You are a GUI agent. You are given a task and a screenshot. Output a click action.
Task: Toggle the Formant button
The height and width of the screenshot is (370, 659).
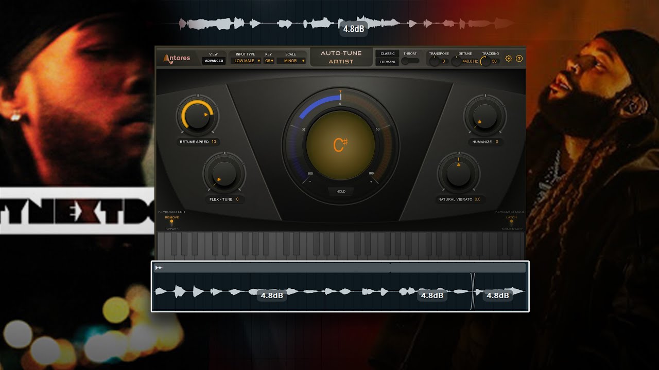pyautogui.click(x=388, y=62)
